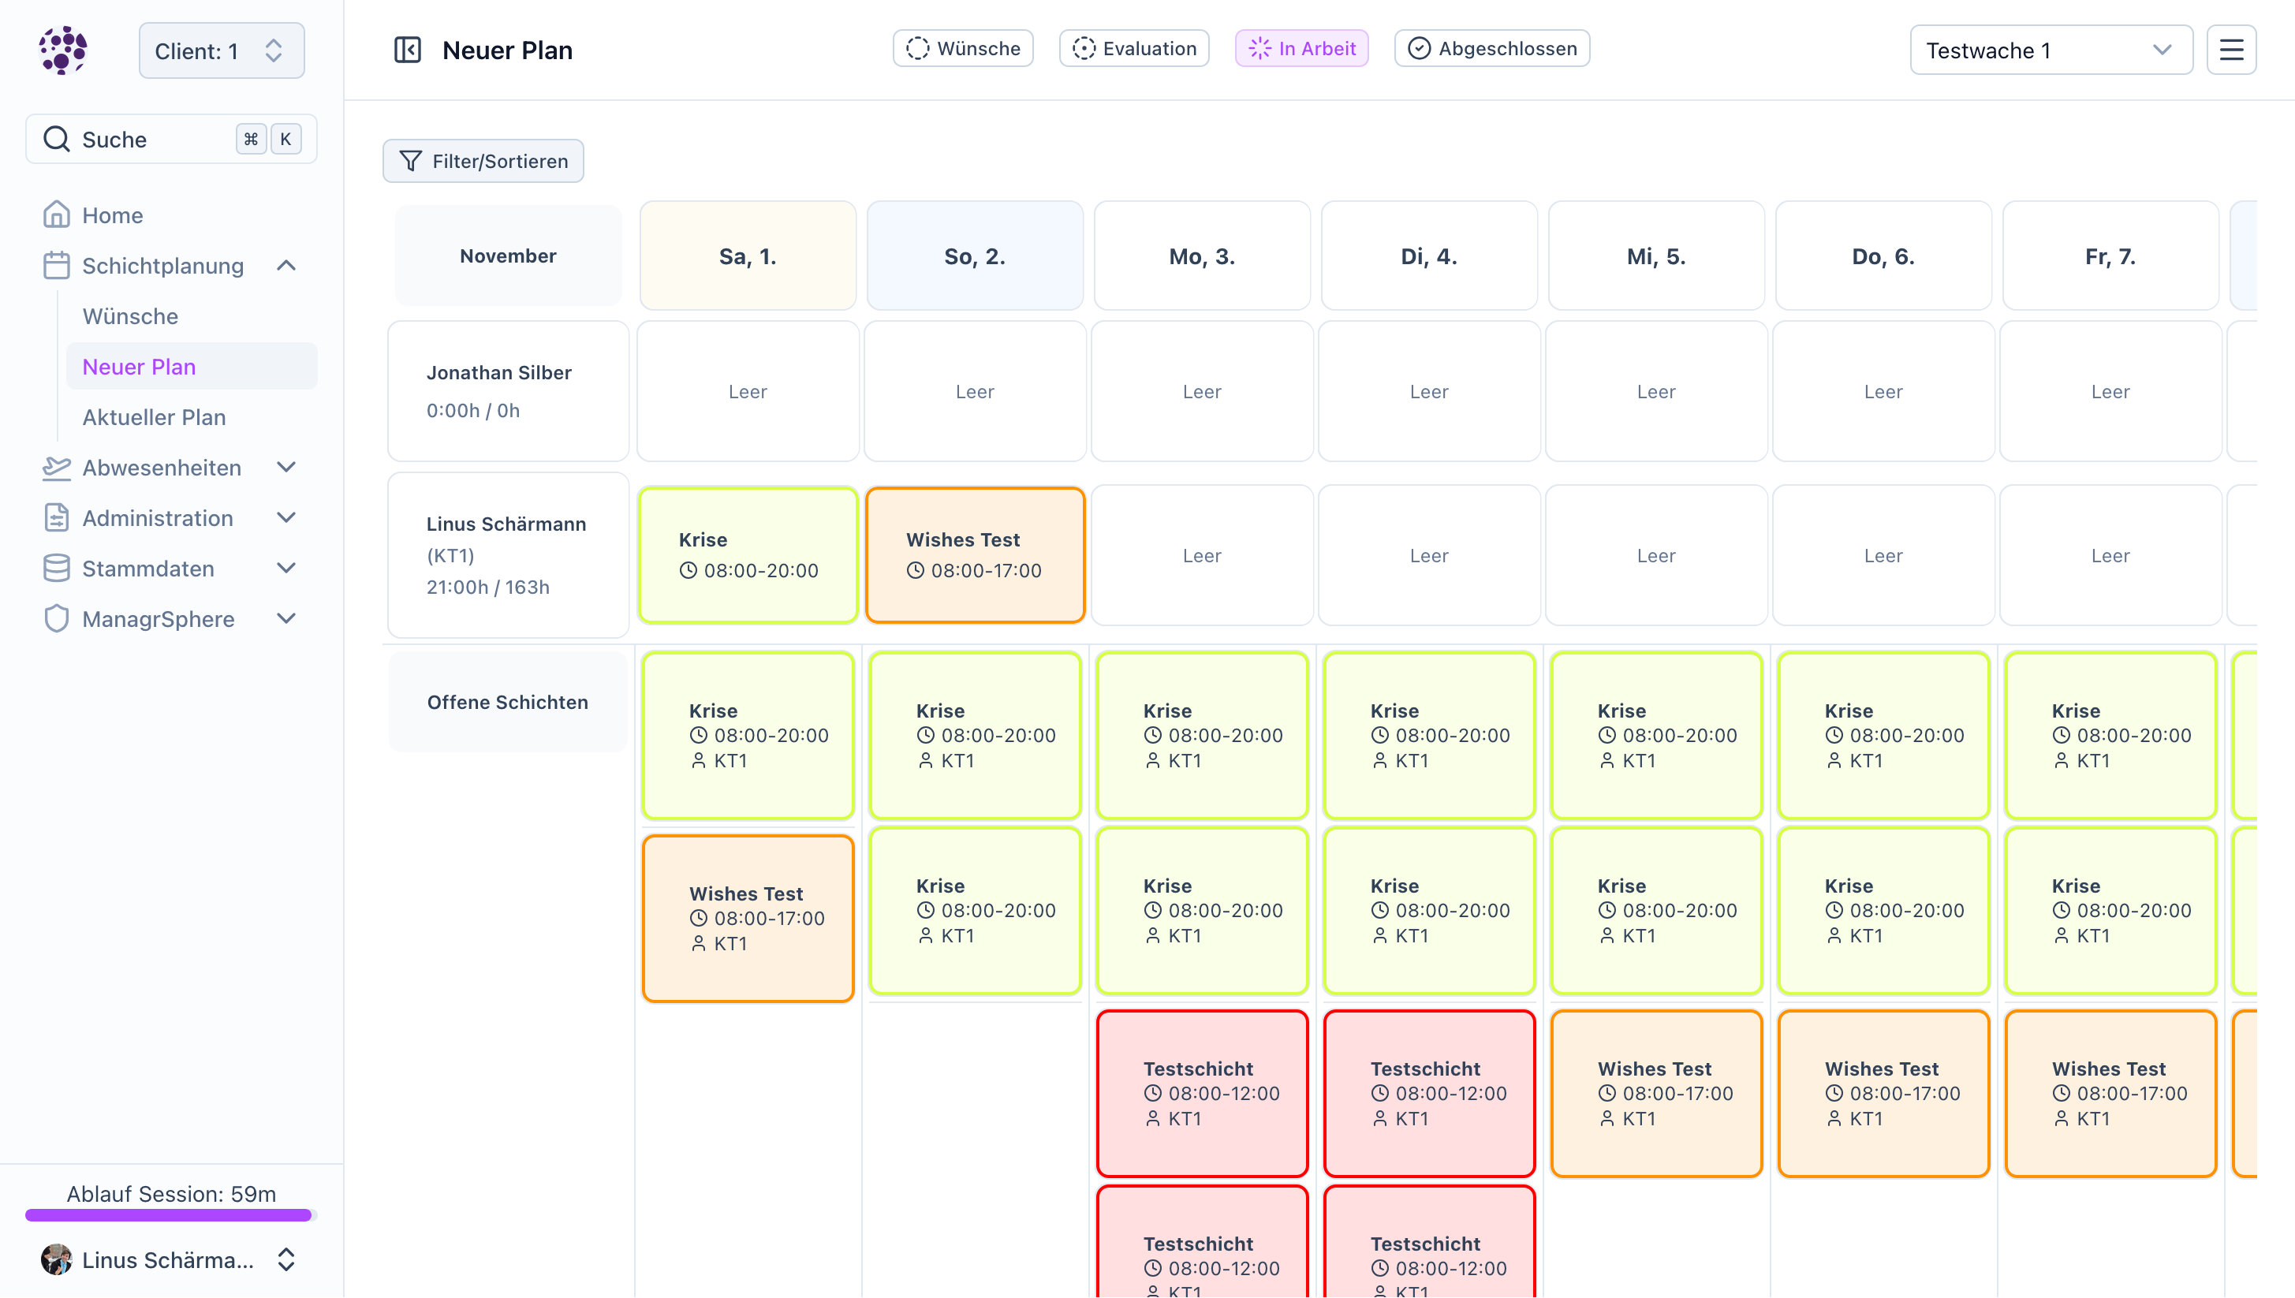
Task: Select the Wünsche status toggle
Action: coord(963,48)
